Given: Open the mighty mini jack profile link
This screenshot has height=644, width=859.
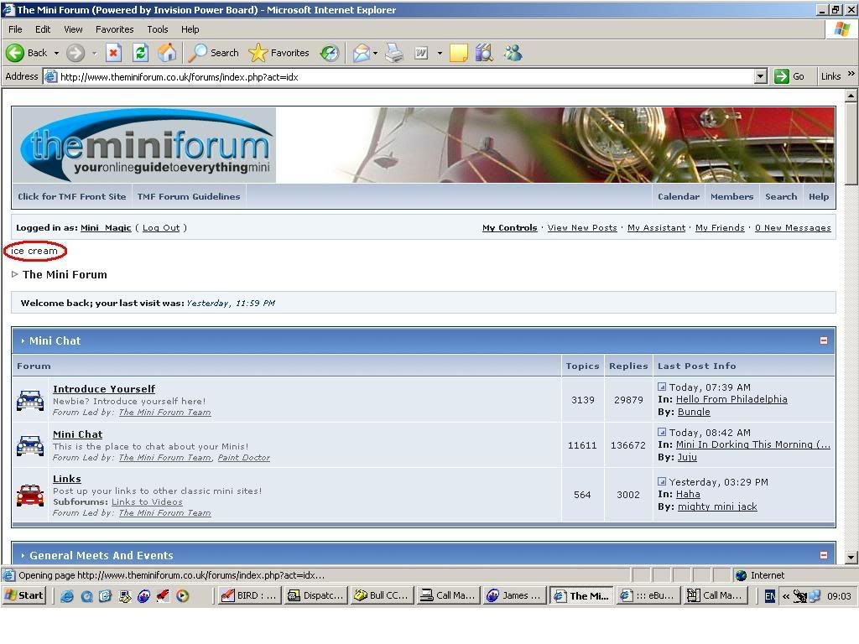Looking at the screenshot, I should [717, 506].
